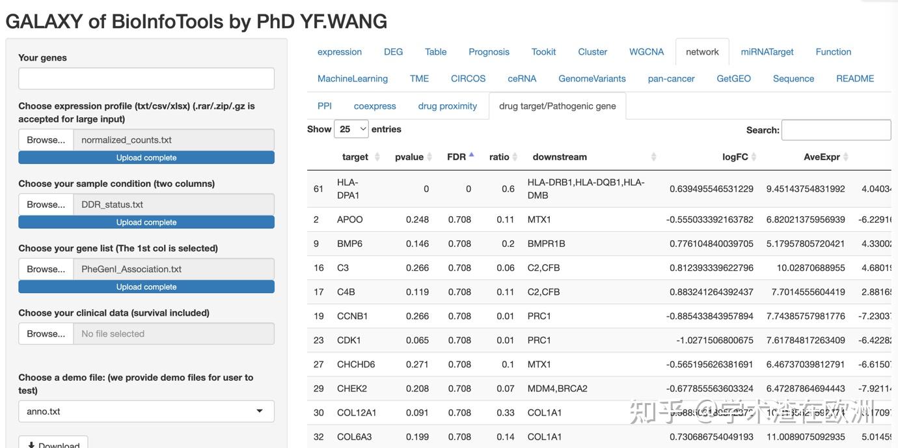Click the downstream column sort arrows
Image resolution: width=898 pixels, height=448 pixels.
(653, 156)
